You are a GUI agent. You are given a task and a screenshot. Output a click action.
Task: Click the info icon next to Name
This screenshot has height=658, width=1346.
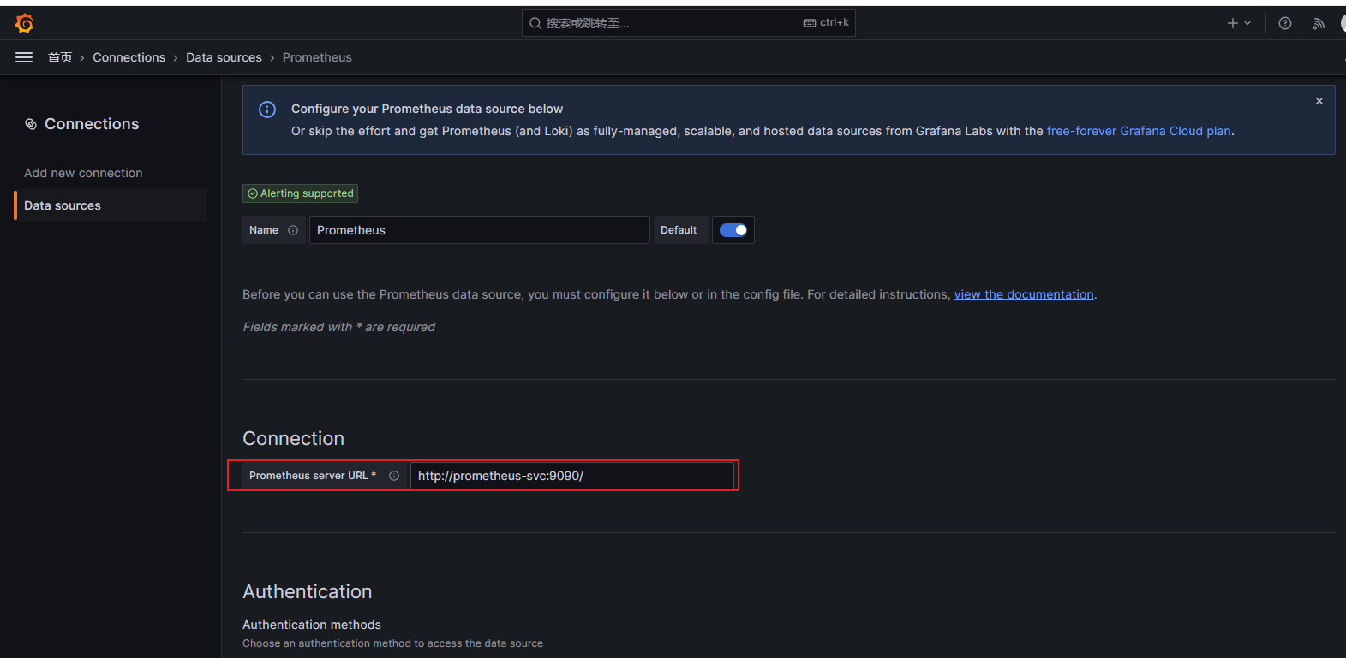pyautogui.click(x=293, y=230)
